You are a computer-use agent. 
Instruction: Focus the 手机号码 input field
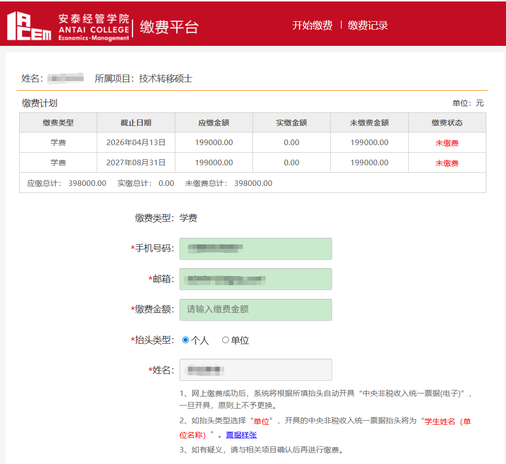pos(256,249)
